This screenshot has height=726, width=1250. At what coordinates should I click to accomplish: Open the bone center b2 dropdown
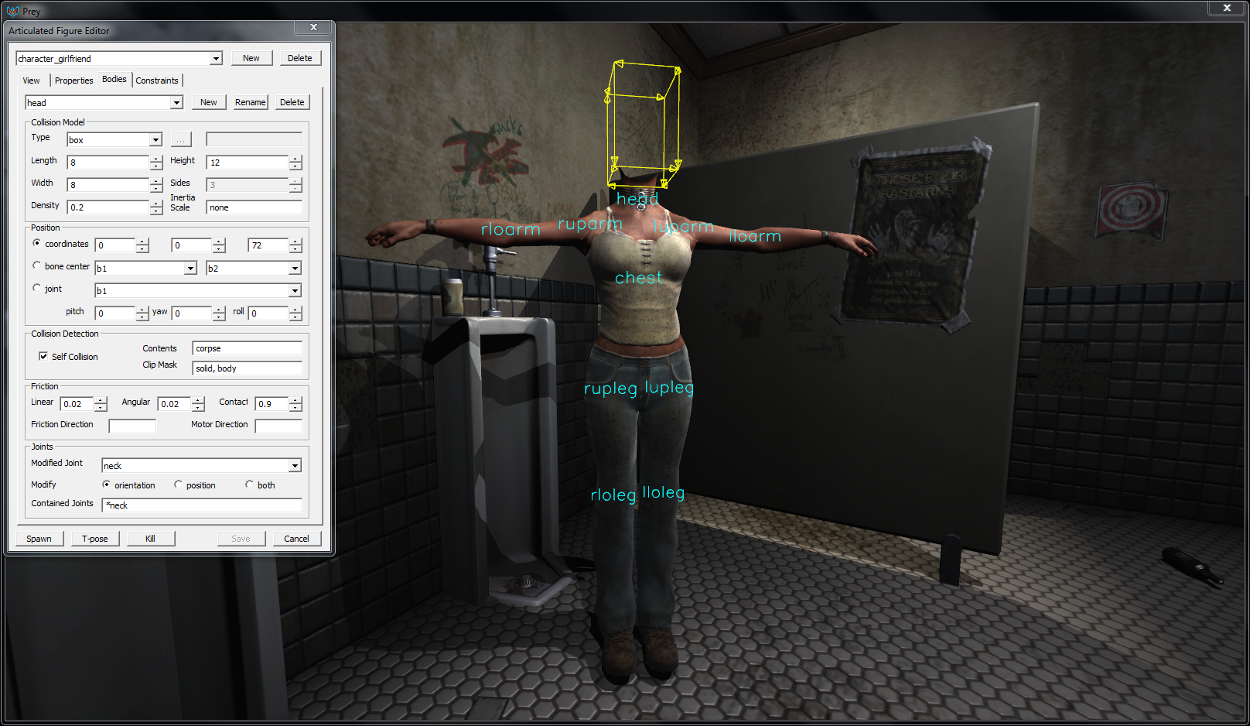tap(295, 268)
